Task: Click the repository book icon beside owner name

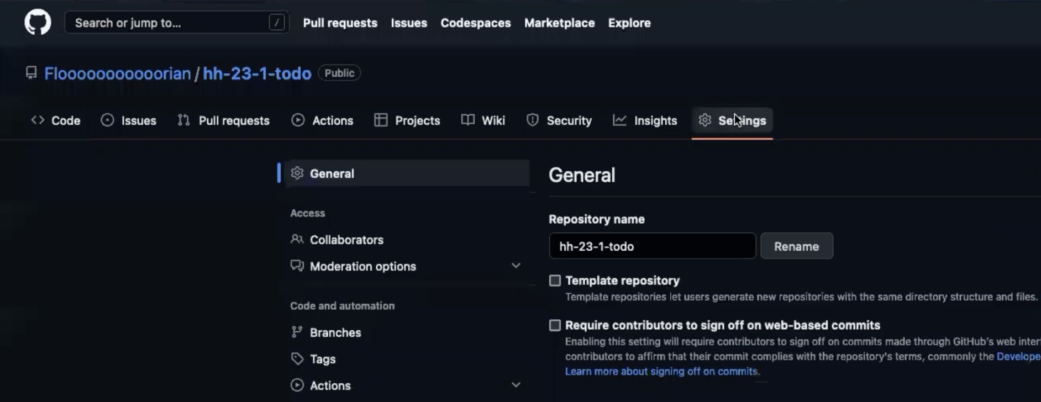Action: [x=31, y=73]
